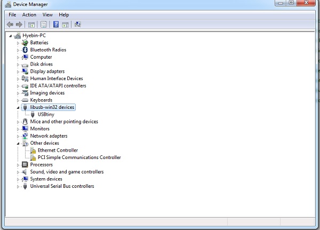Screen dimensions: 320x230
Task: Select the Keyboards label
Action: pyautogui.click(x=41, y=100)
